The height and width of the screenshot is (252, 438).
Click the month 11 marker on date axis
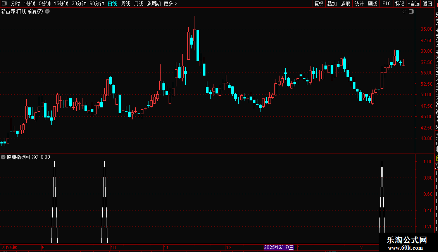(166, 247)
